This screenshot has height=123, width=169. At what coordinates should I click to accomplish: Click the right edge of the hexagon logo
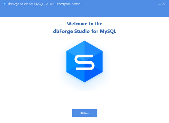[102, 62]
